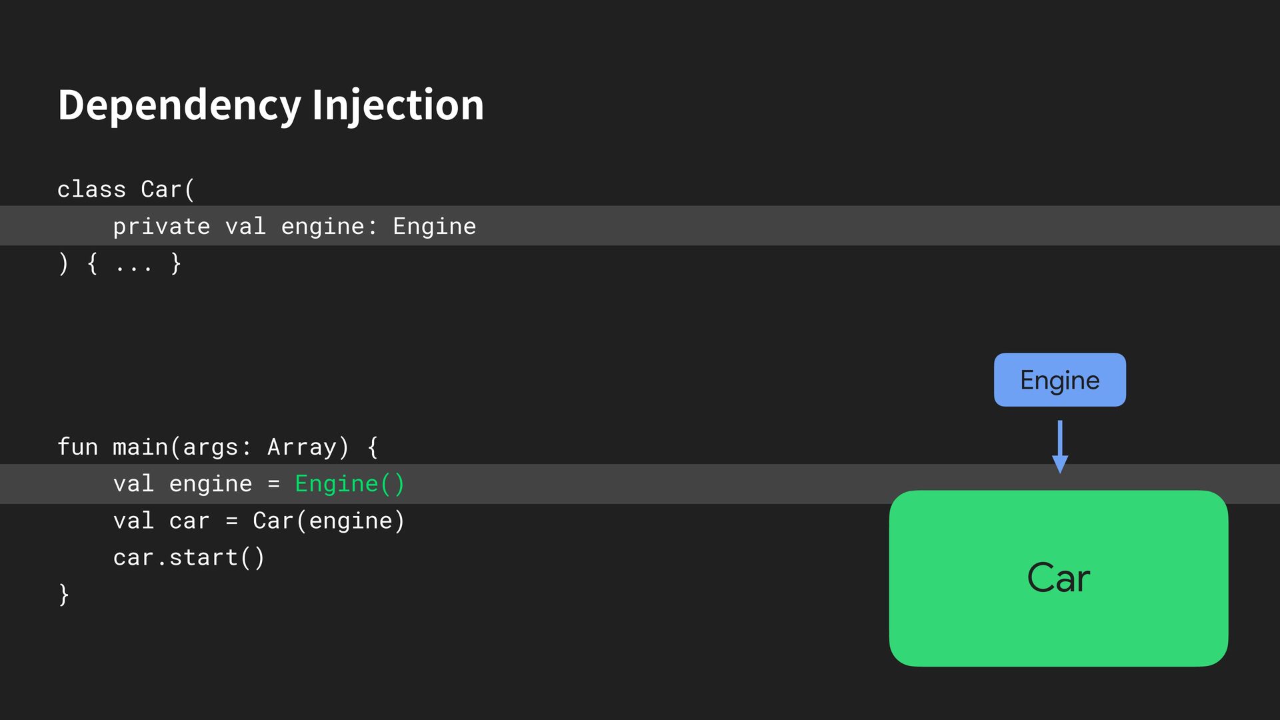Click "main" in the function declaration
This screenshot has width=1280, height=720.
pyautogui.click(x=141, y=447)
